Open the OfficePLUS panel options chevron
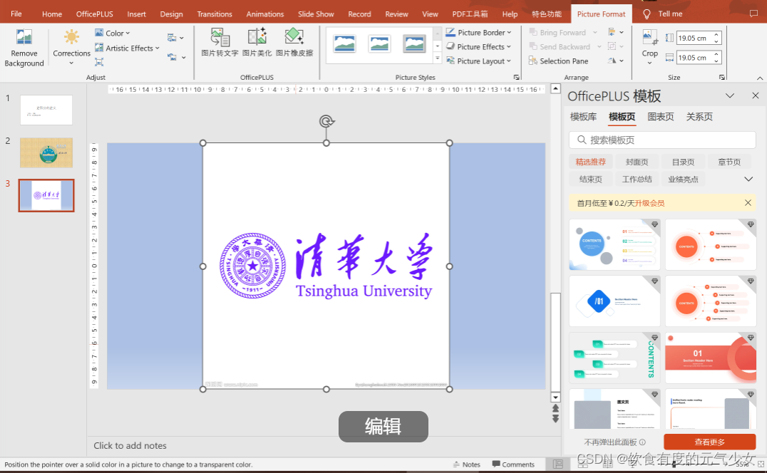Screen dimensions: 767x473 pyautogui.click(x=729, y=95)
